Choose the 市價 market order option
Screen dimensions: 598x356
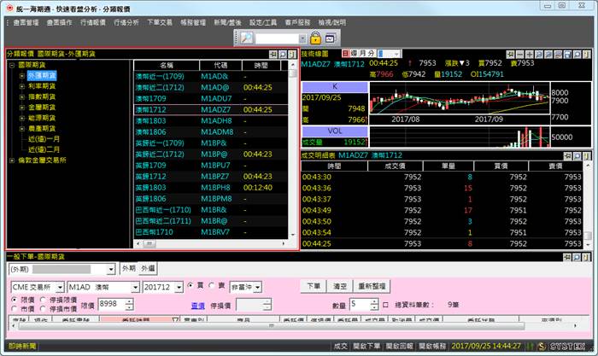15,308
